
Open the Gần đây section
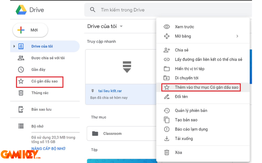click(38, 69)
